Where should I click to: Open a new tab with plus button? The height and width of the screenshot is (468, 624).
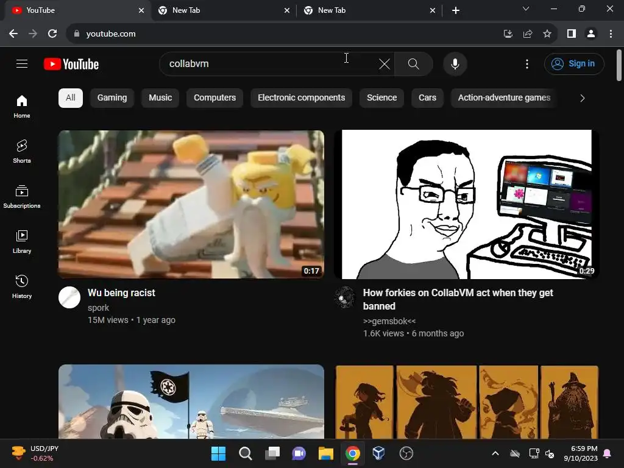(456, 10)
